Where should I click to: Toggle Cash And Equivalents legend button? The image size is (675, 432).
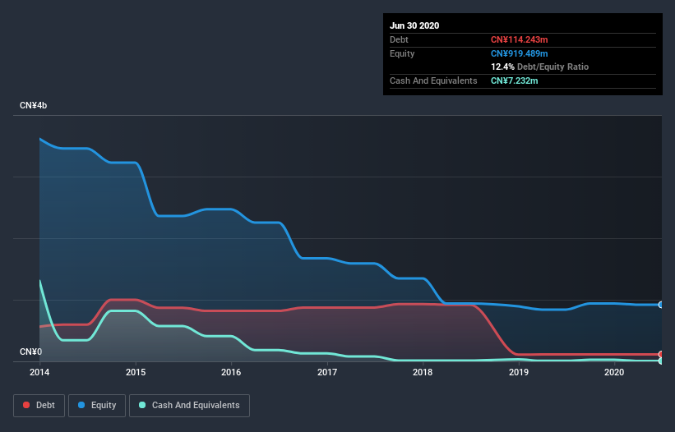pyautogui.click(x=189, y=406)
